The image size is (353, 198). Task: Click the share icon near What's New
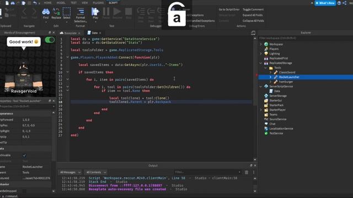pos(344,3)
